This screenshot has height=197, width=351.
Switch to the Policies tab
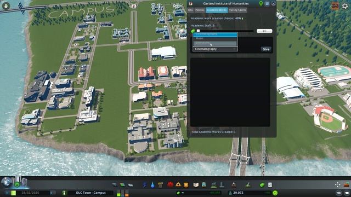(200, 10)
